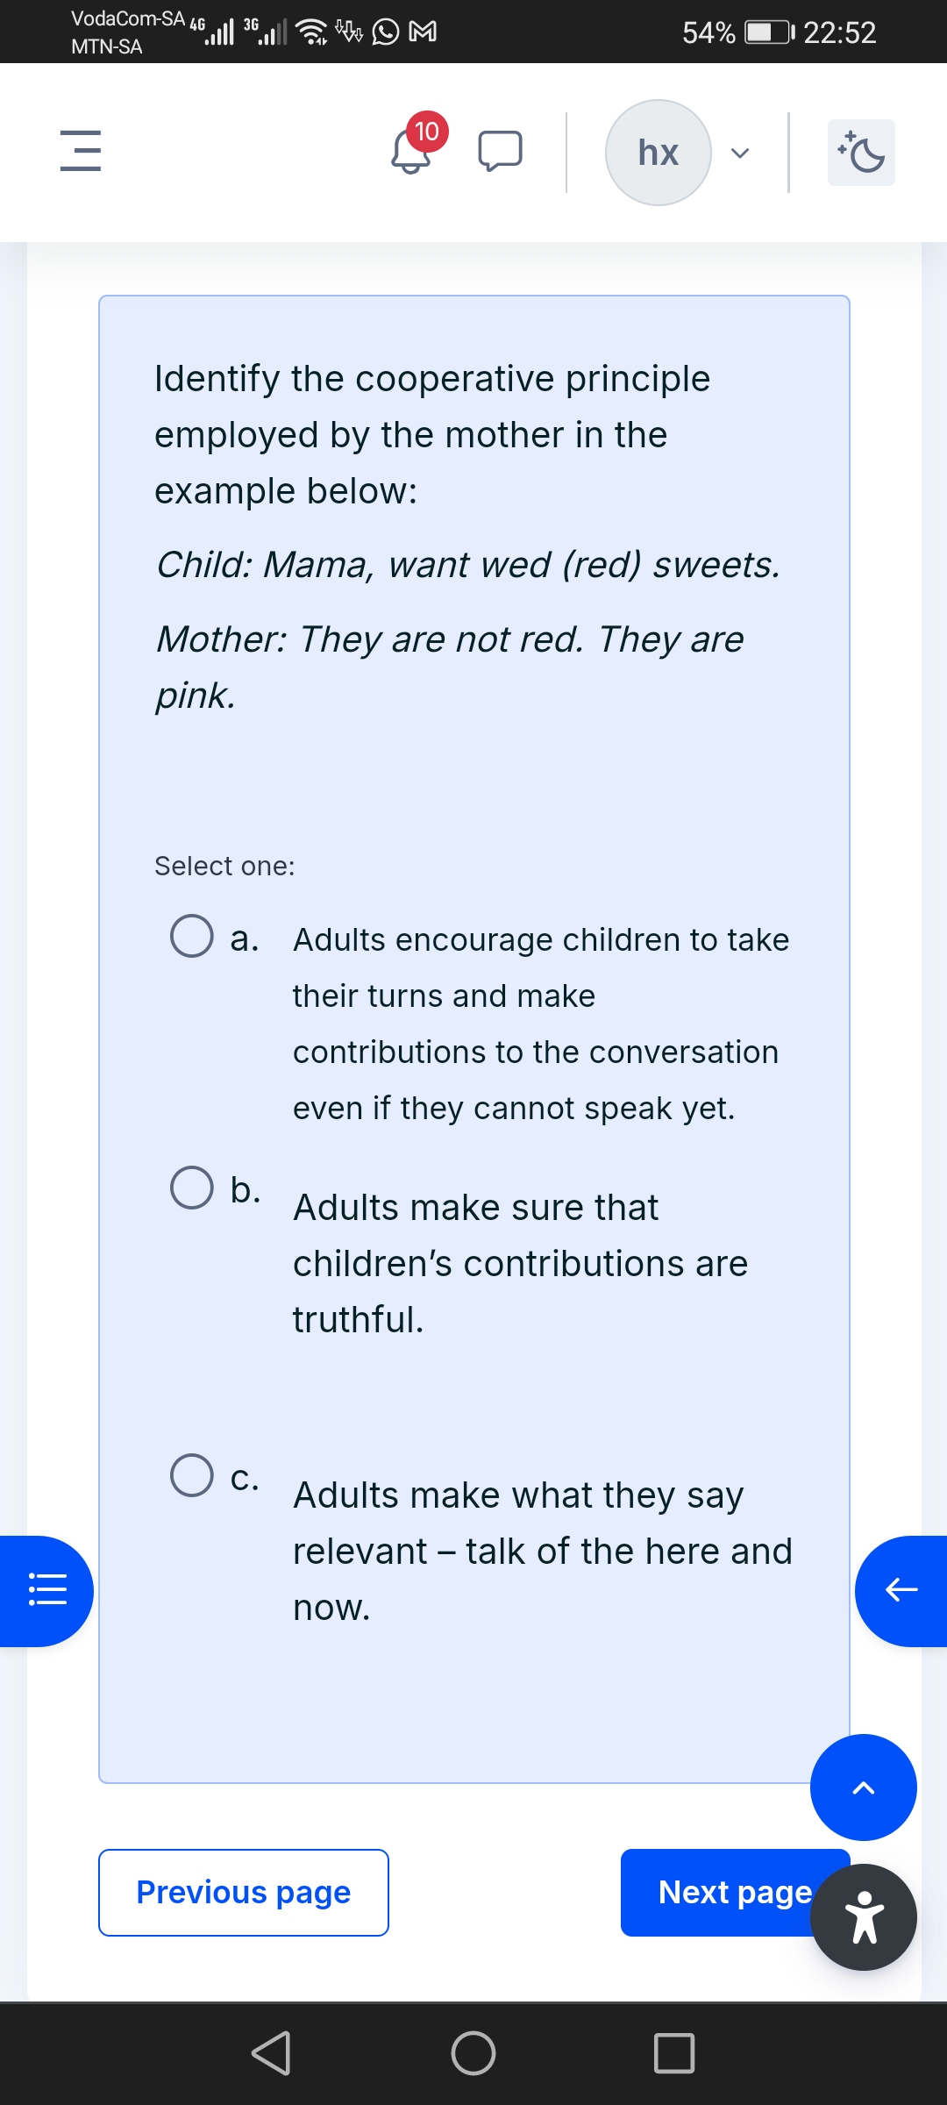947x2105 pixels.
Task: Open the hx user profile avatar
Action: click(x=658, y=153)
